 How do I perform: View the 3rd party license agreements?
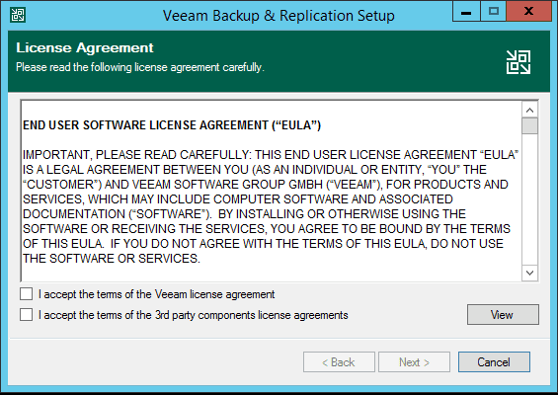pyautogui.click(x=503, y=315)
